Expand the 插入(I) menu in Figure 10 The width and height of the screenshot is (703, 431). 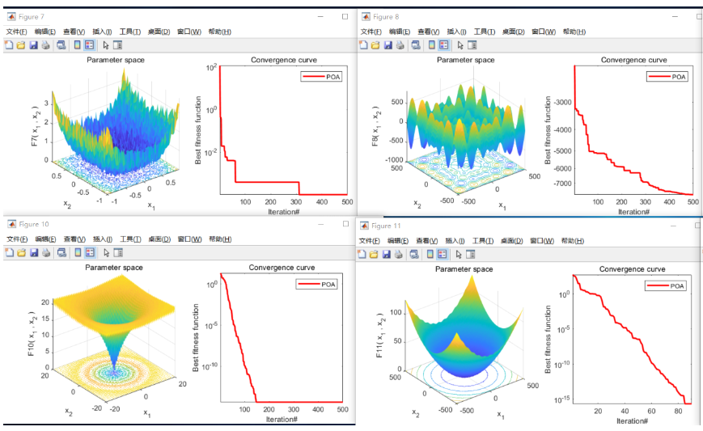[103, 239]
